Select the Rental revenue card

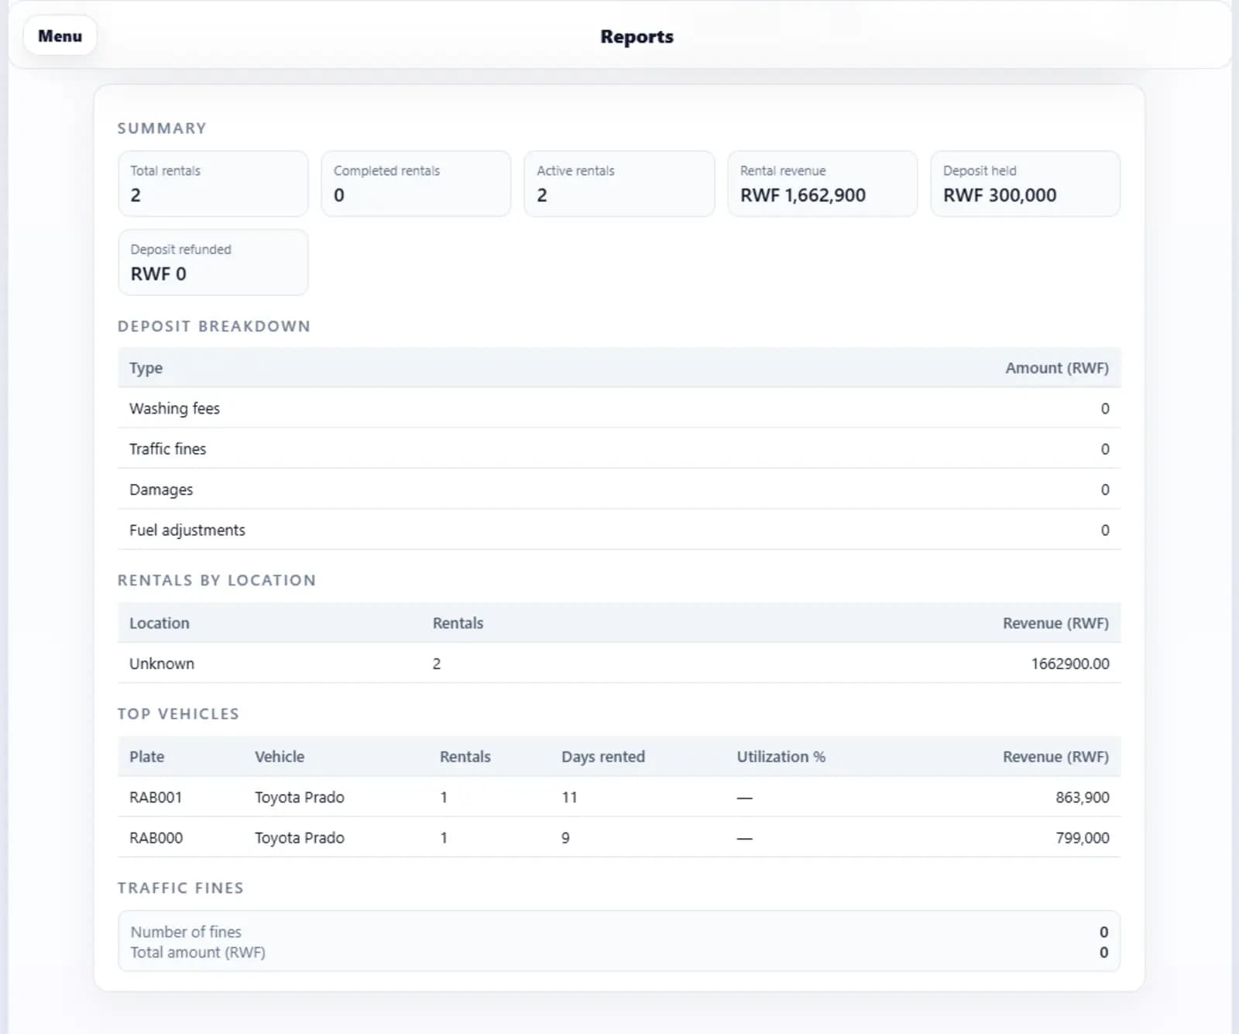pos(822,184)
